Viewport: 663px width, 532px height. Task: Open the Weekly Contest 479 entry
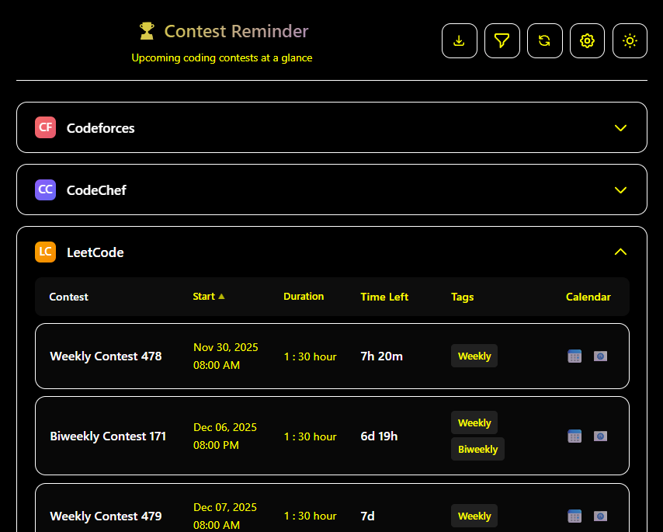pos(106,516)
